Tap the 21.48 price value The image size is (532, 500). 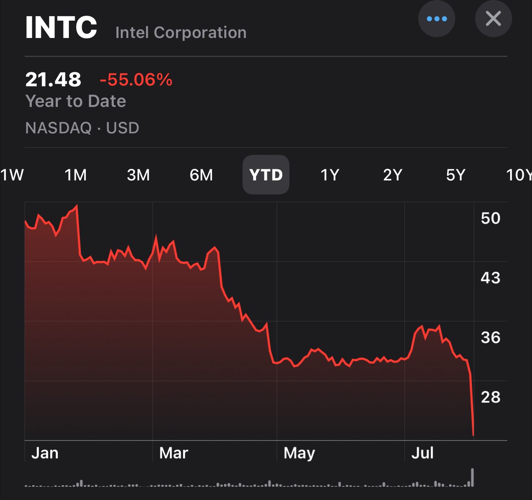tap(53, 79)
